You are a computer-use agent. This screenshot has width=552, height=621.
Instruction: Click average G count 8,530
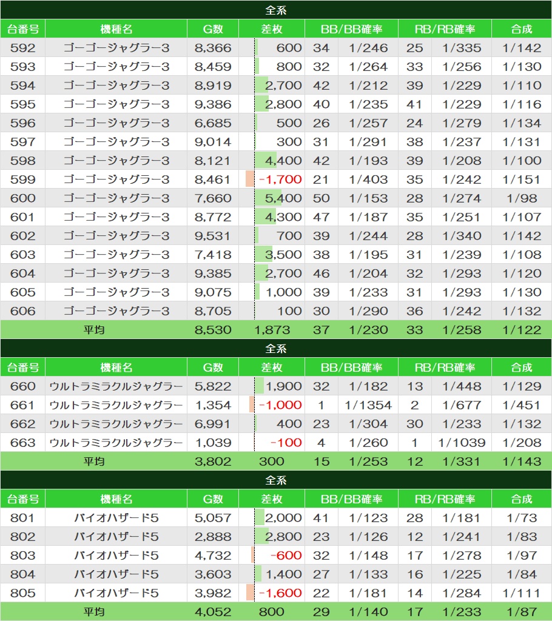point(213,330)
